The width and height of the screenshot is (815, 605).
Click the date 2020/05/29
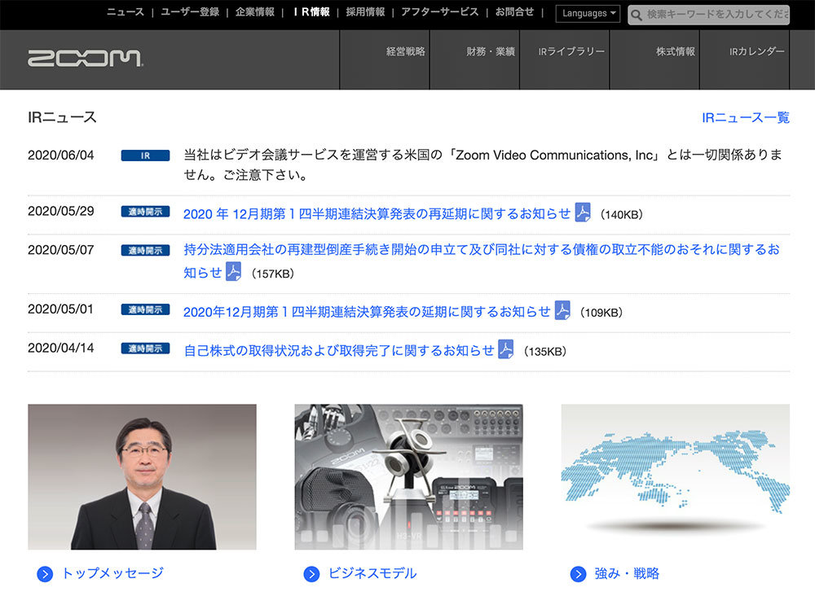(61, 211)
